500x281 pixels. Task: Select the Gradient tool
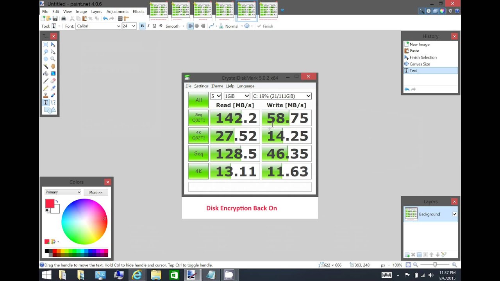click(x=53, y=73)
